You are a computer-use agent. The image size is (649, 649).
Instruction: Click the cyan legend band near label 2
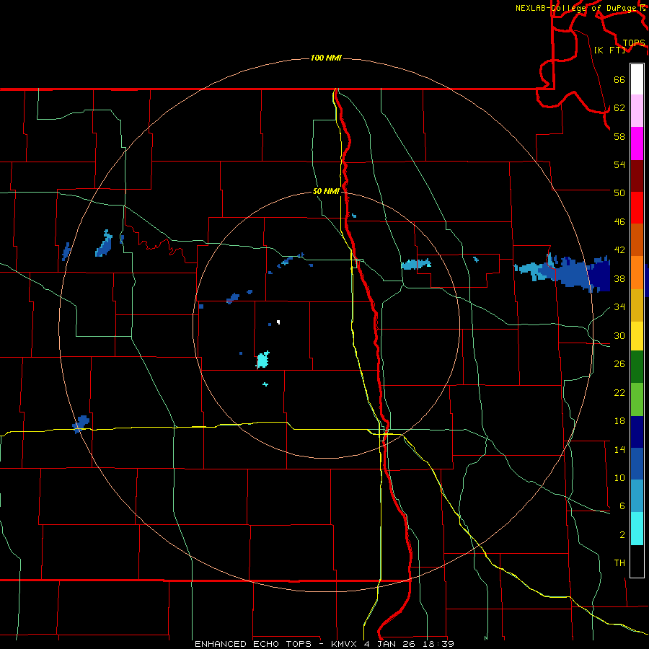pyautogui.click(x=637, y=529)
